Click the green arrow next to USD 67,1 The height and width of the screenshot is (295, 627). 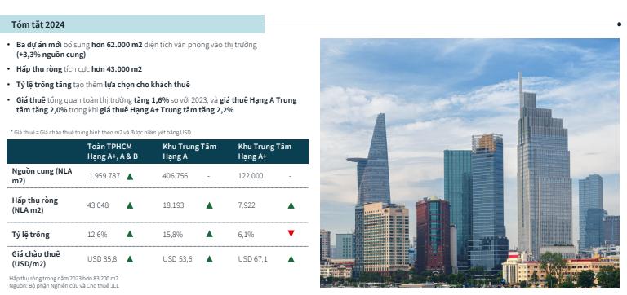tap(291, 259)
